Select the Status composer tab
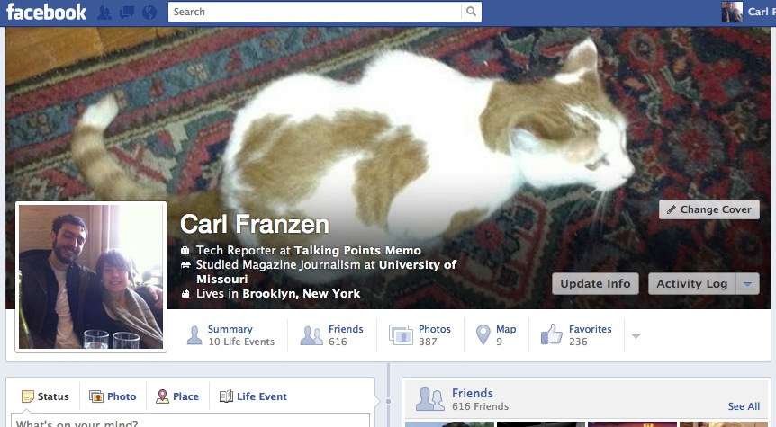This screenshot has height=427, width=776. pos(45,396)
